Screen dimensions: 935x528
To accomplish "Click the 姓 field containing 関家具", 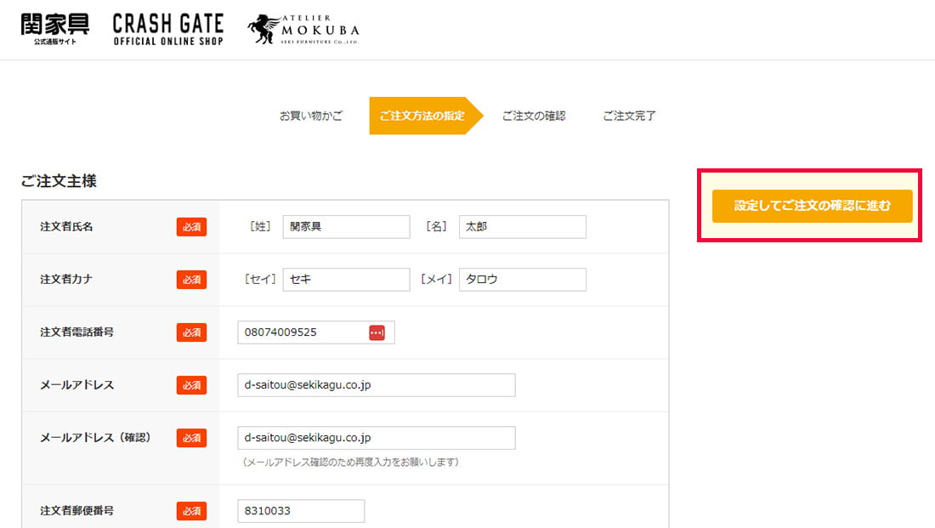I will point(346,227).
